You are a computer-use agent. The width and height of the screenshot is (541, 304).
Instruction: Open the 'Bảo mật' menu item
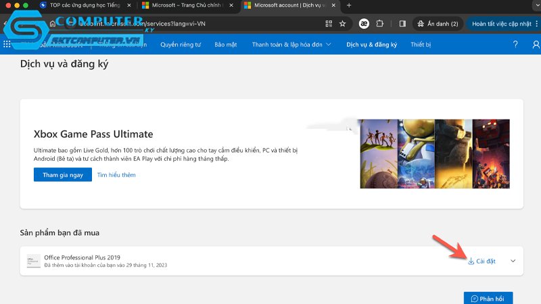(226, 45)
